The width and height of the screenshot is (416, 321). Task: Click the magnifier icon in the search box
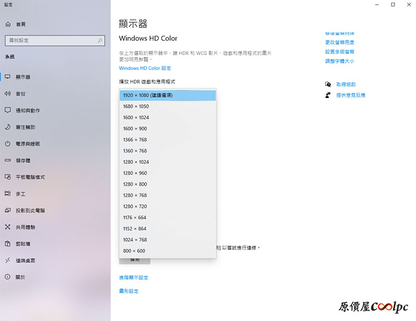(x=100, y=40)
